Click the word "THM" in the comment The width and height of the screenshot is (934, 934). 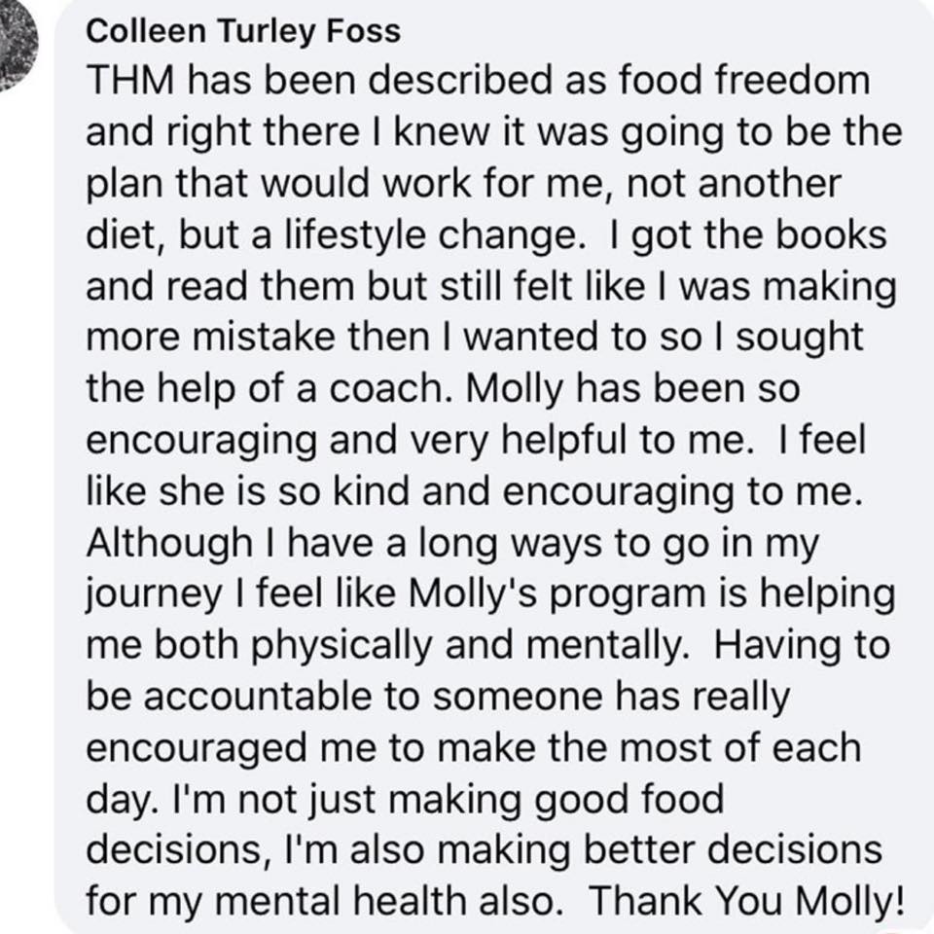point(131,80)
